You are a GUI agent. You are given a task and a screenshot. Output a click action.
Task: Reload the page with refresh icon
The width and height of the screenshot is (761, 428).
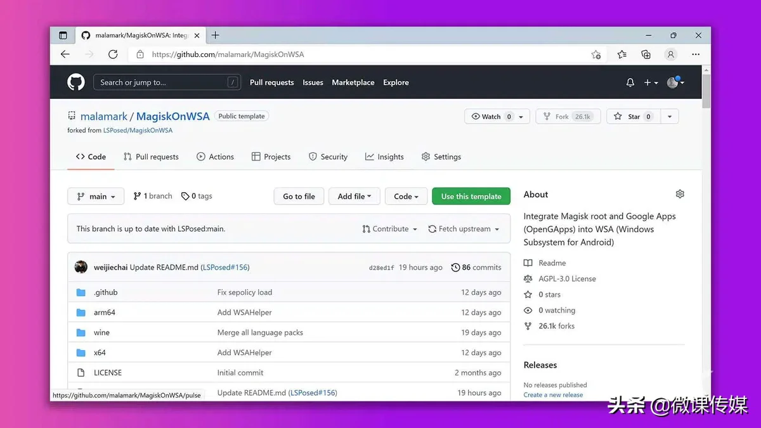tap(113, 55)
